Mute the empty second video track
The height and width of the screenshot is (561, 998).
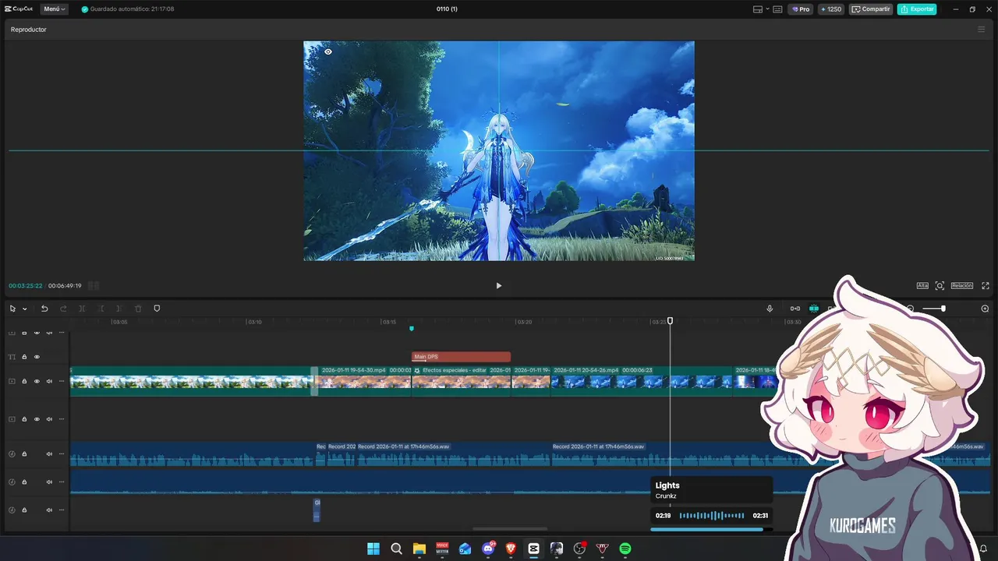(49, 419)
